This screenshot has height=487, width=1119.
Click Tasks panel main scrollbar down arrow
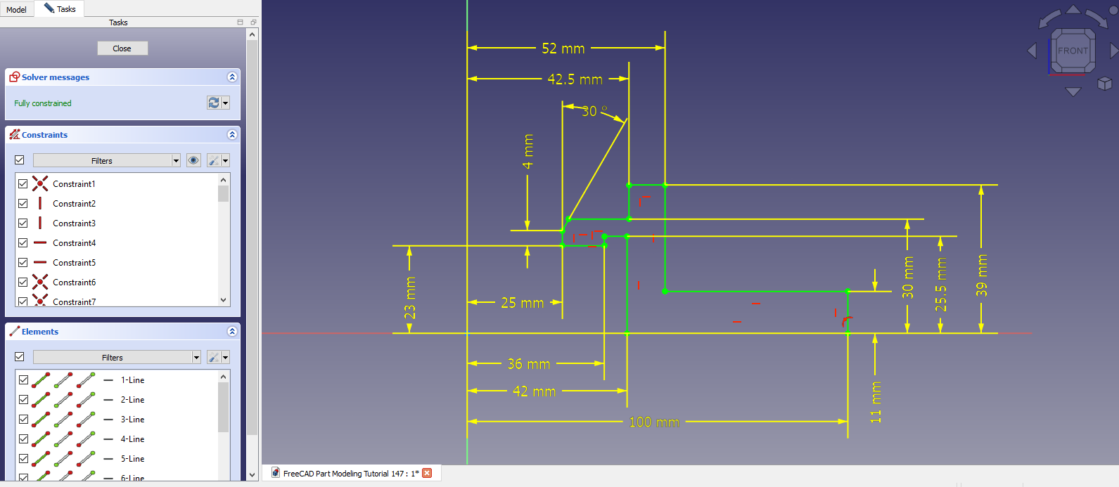tap(252, 475)
